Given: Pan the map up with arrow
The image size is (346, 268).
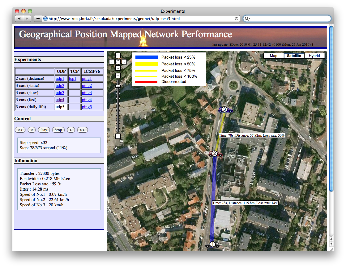Looking at the screenshot, I should tap(118, 56).
